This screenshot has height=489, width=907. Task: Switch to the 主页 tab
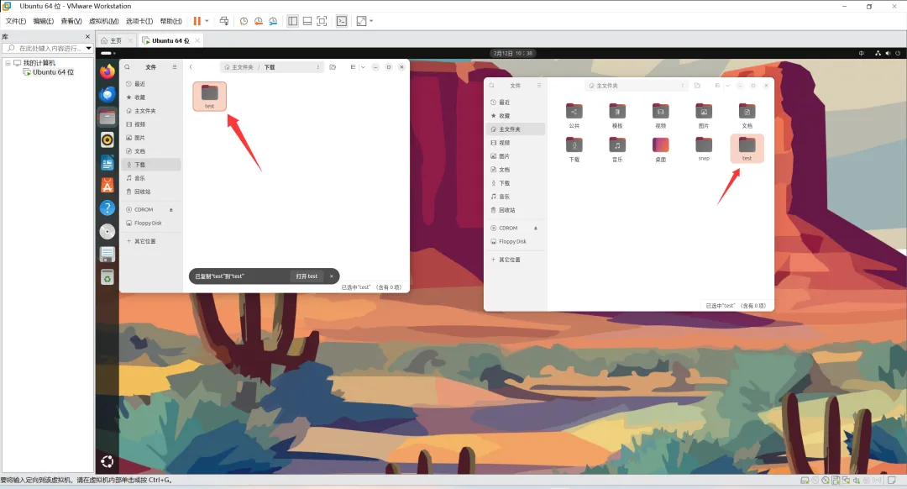coord(116,40)
